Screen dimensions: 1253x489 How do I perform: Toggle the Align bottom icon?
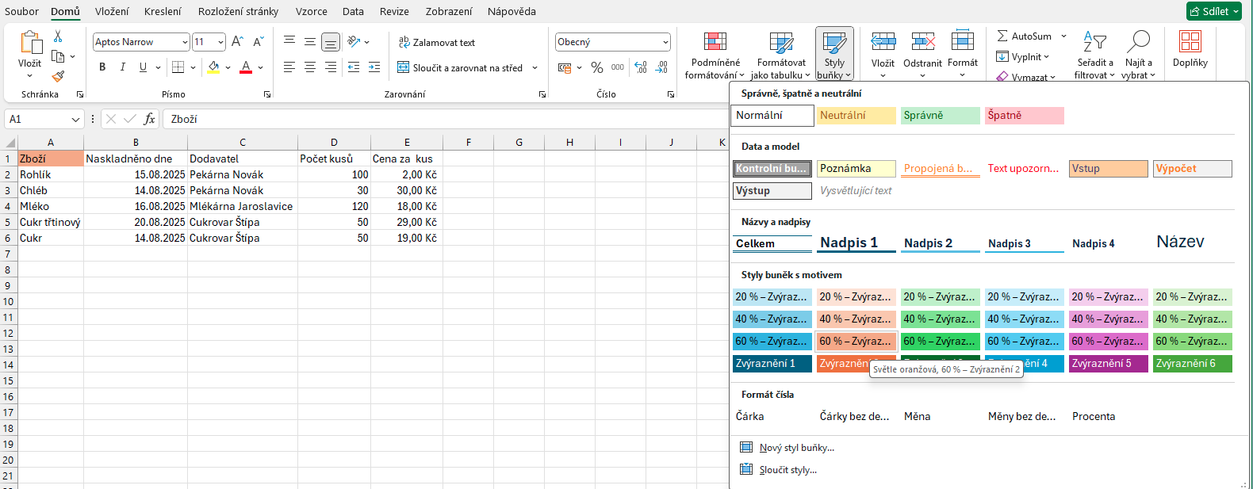(x=331, y=42)
